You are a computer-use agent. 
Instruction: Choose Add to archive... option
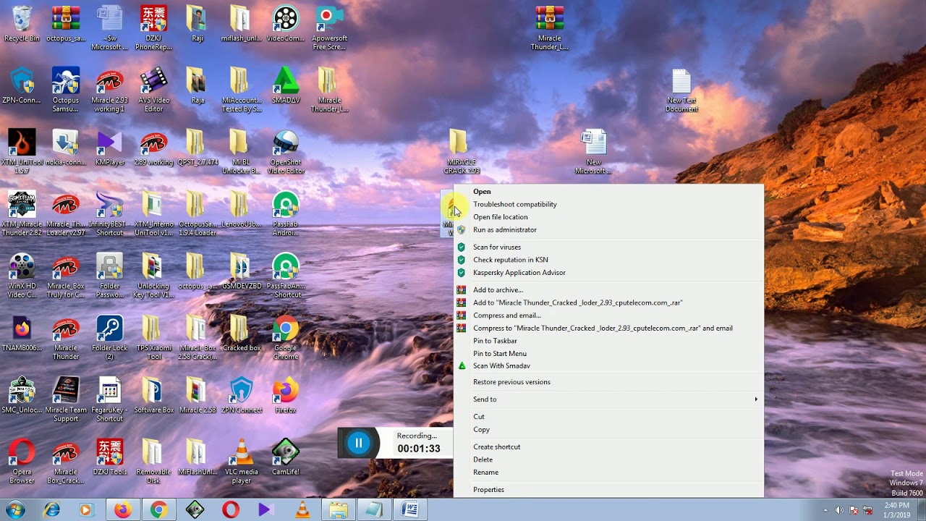click(608, 290)
